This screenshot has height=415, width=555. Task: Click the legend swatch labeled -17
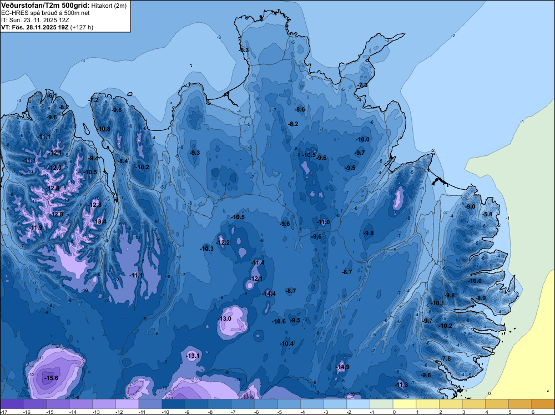[x=12, y=404]
